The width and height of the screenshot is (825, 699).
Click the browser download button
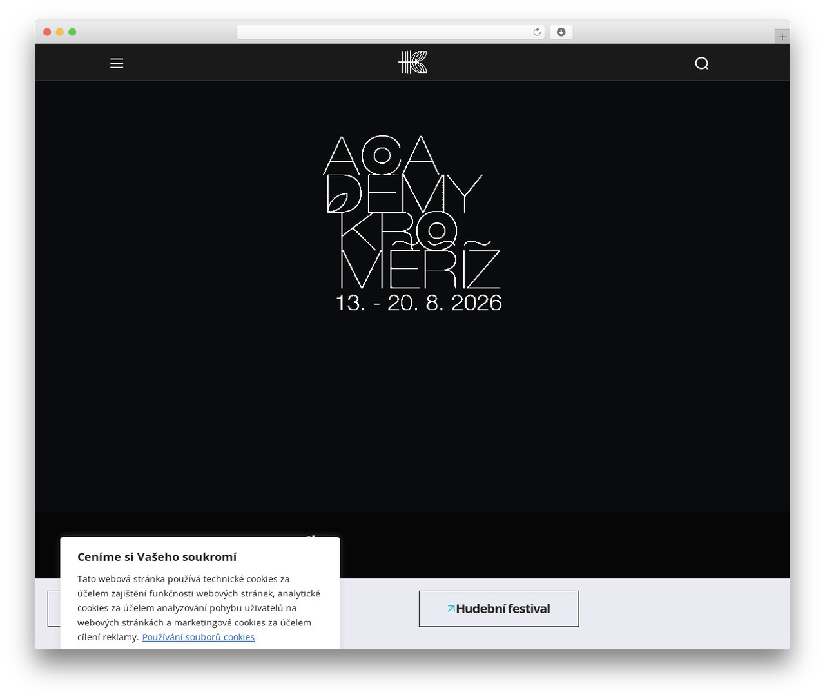click(x=561, y=32)
